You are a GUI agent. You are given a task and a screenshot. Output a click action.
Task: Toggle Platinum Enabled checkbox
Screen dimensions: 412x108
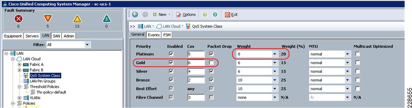[171, 54]
